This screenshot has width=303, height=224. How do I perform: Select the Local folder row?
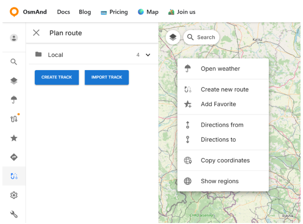(88, 55)
